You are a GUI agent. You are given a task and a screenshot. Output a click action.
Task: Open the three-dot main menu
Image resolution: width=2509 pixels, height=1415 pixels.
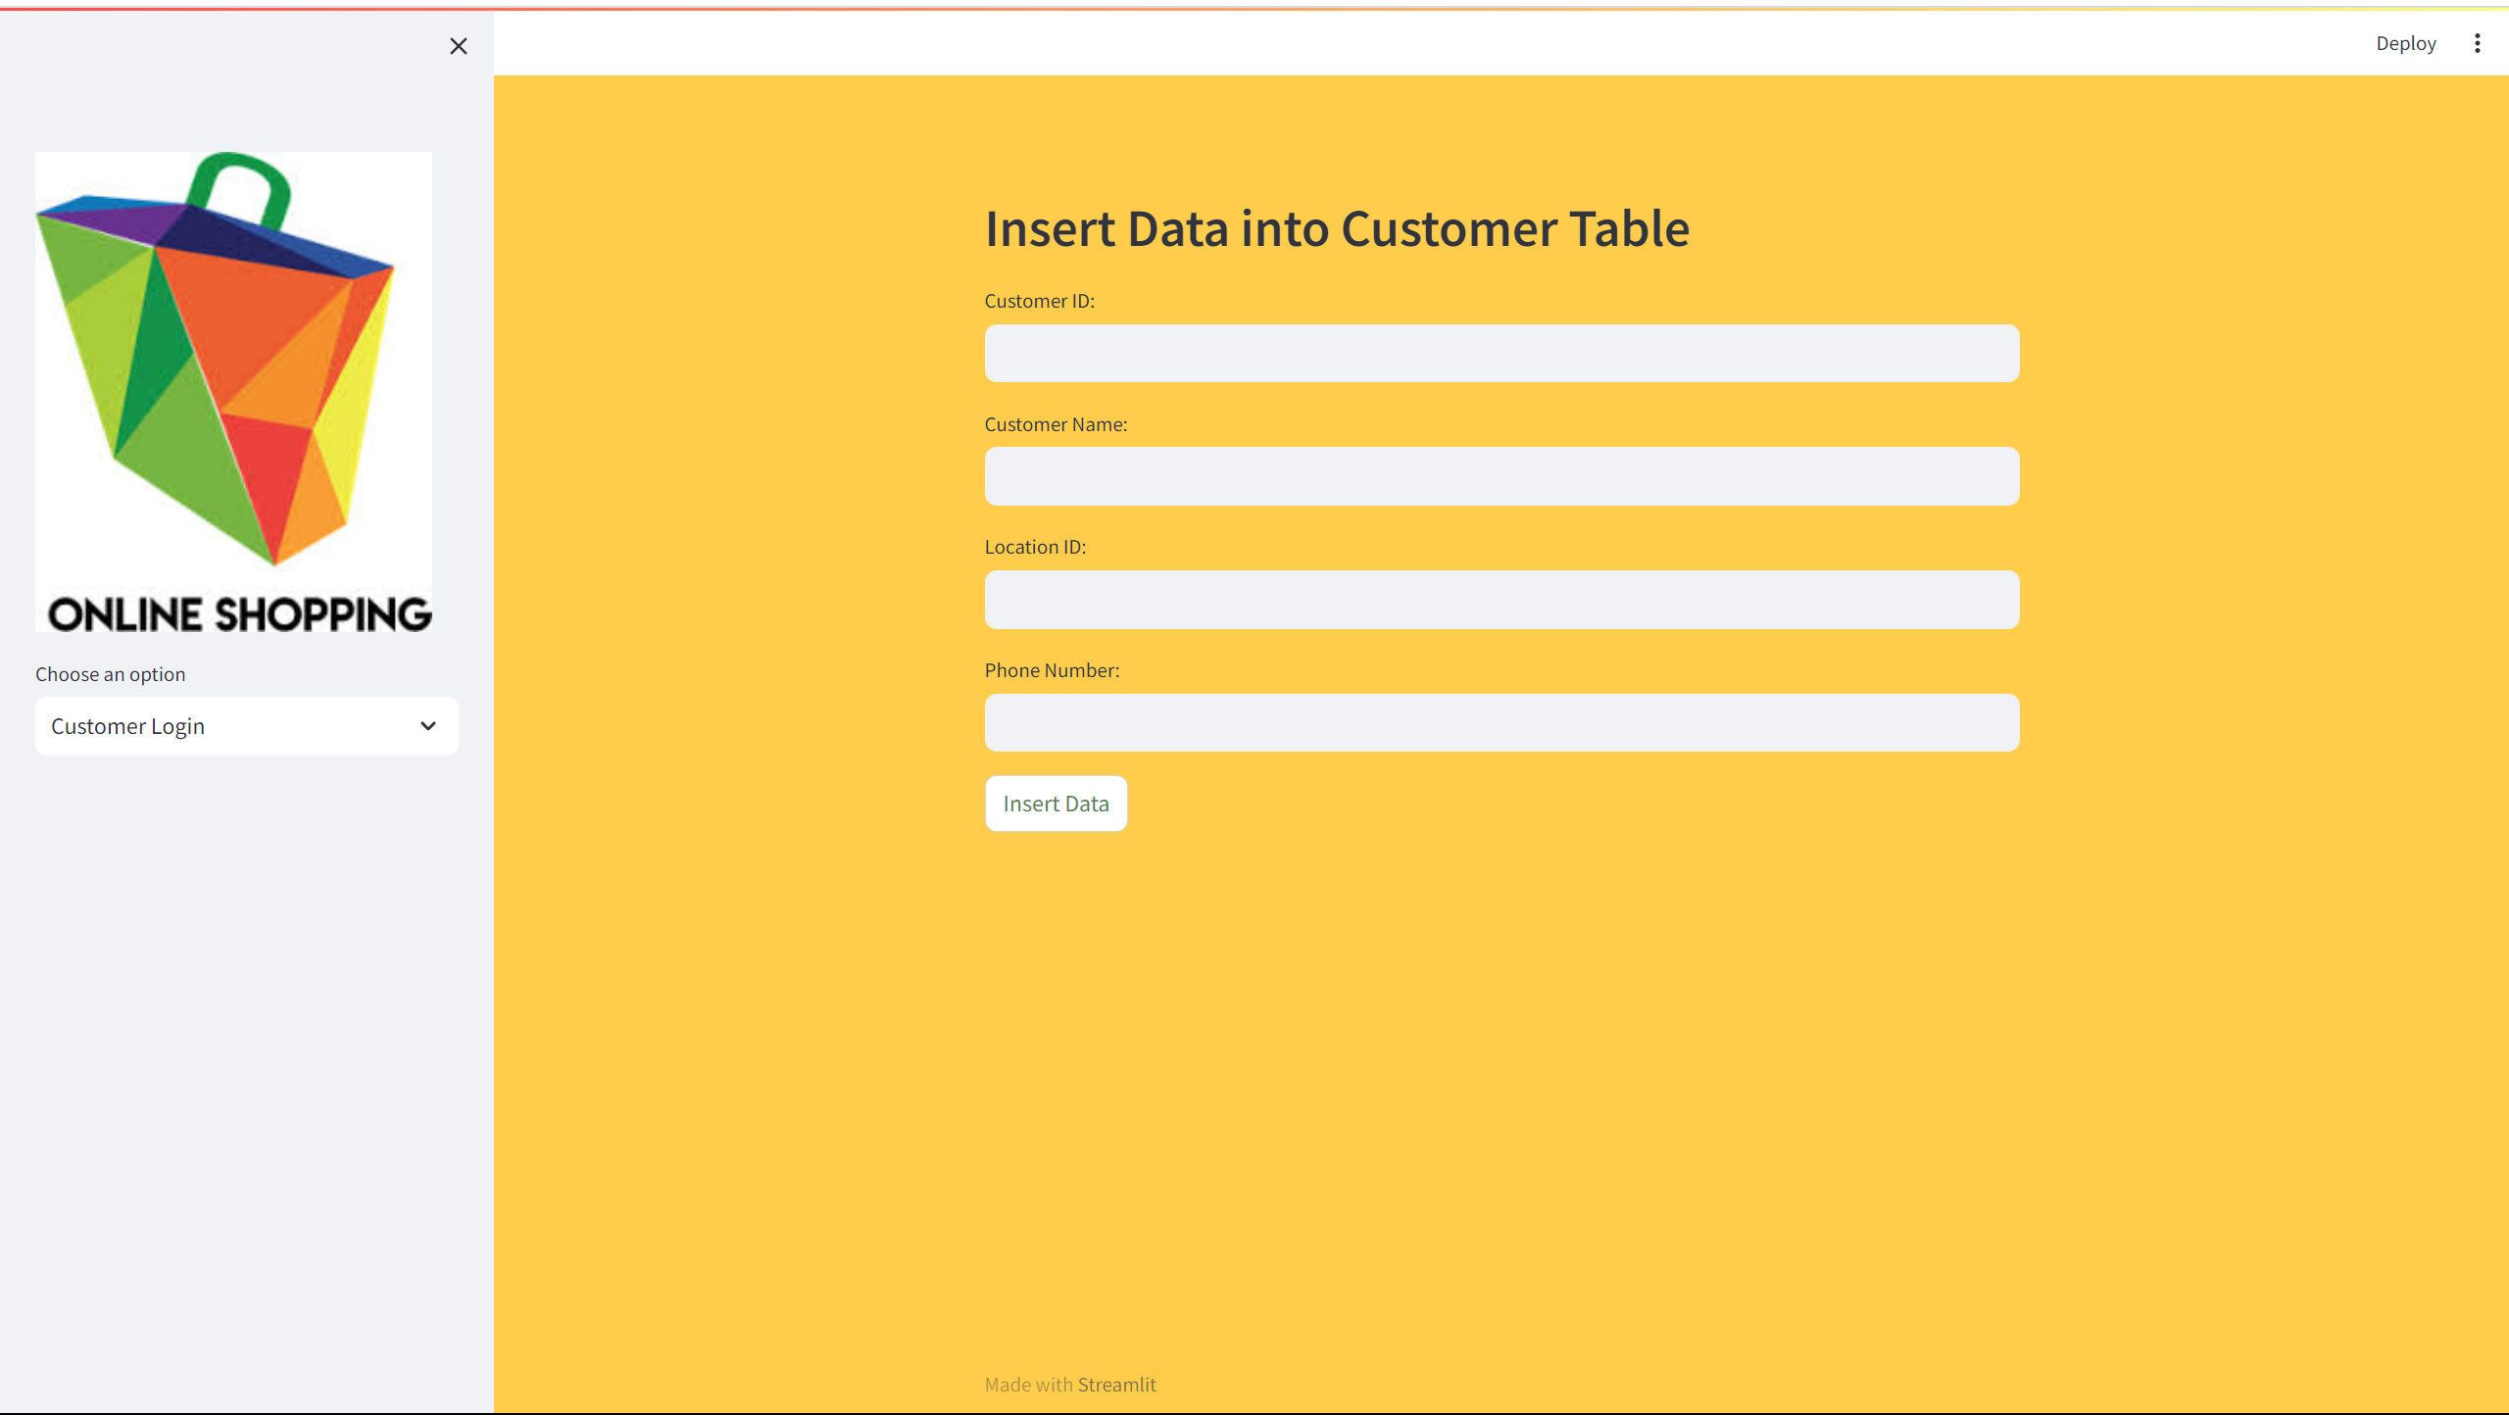[x=2477, y=43]
